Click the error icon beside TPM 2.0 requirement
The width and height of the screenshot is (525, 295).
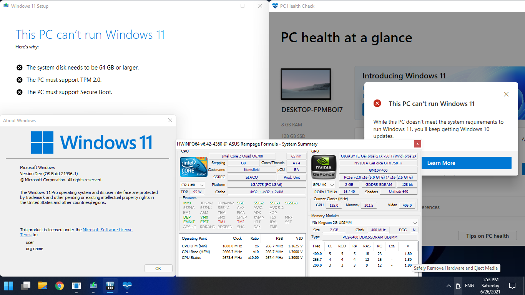pos(19,80)
